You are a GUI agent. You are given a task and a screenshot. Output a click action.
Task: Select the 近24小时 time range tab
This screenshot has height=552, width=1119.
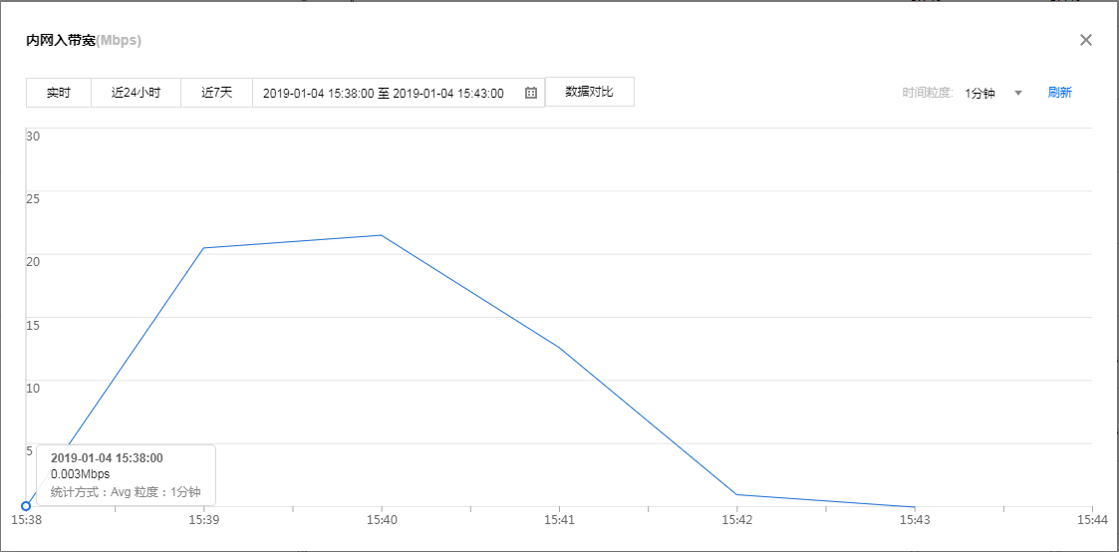pos(136,93)
